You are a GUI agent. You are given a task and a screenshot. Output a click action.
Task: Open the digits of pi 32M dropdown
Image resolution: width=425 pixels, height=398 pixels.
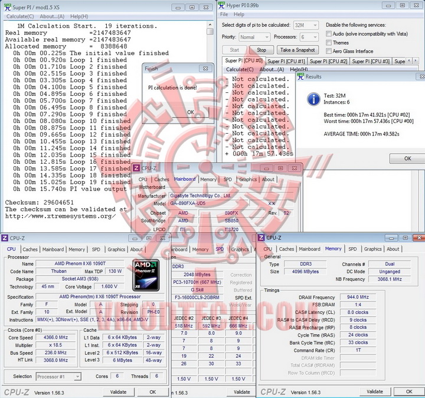[x=306, y=25]
